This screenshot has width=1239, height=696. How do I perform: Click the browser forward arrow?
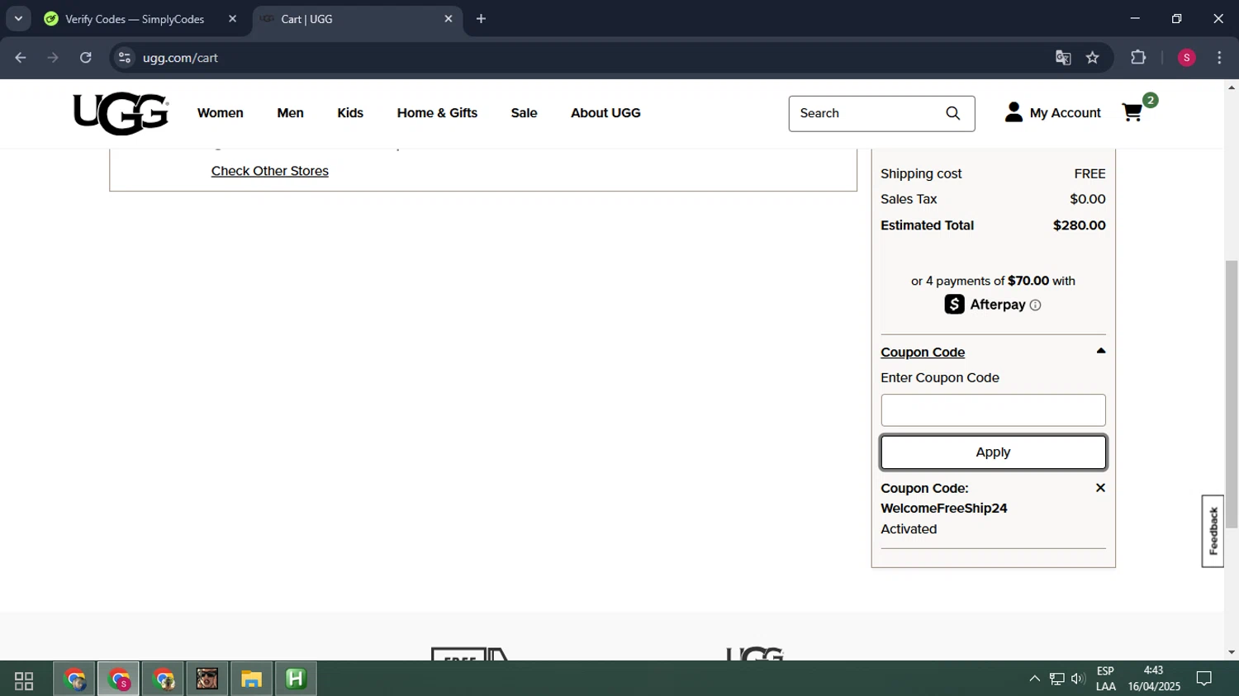click(x=53, y=58)
